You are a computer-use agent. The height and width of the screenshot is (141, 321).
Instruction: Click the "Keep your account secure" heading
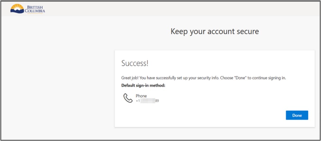pyautogui.click(x=215, y=32)
